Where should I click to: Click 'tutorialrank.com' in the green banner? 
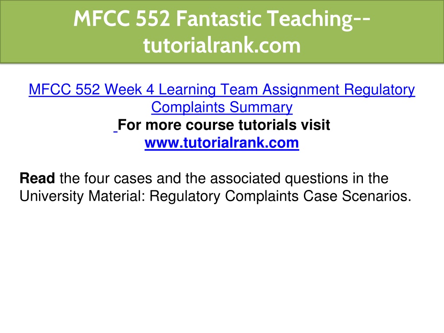(222, 45)
